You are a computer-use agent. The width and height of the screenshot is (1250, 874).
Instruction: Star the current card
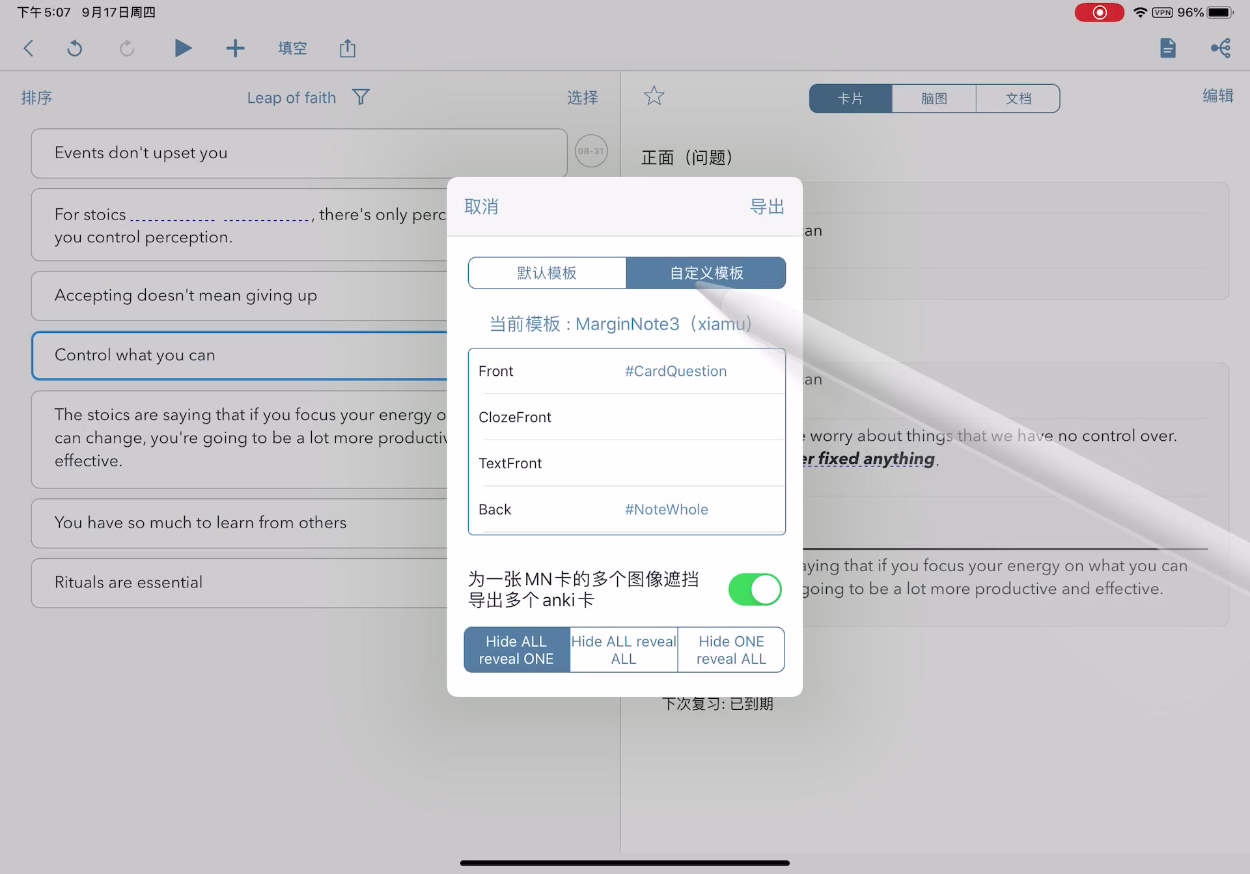click(x=654, y=96)
